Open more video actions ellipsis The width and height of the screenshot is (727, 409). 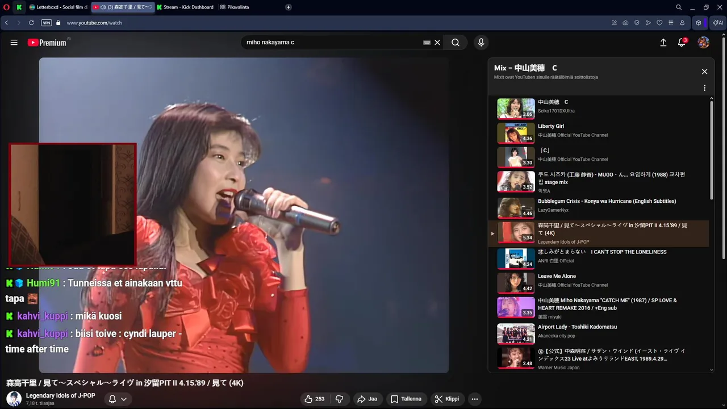475,399
